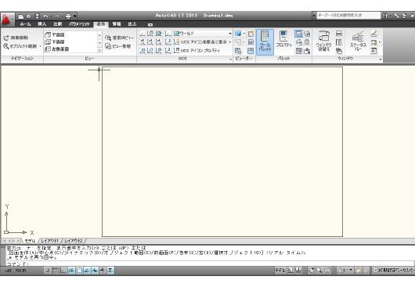Click the ステータスバー (Status Bar) icon

click(x=358, y=41)
